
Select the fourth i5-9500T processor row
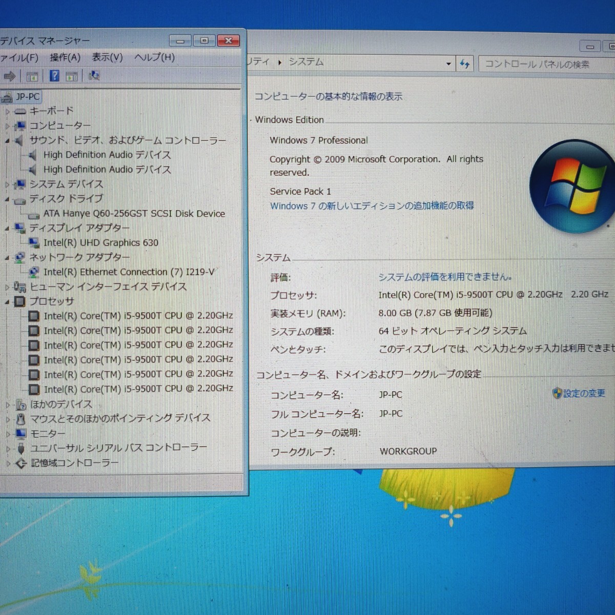(137, 360)
